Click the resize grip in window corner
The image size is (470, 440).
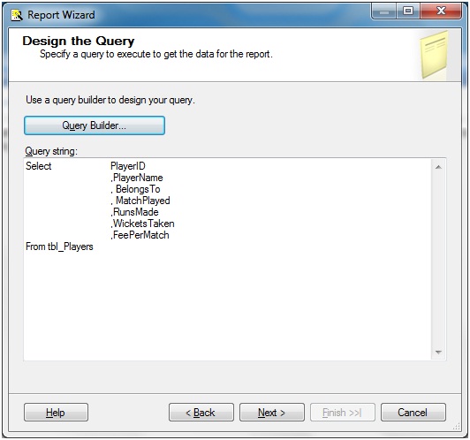(457, 426)
